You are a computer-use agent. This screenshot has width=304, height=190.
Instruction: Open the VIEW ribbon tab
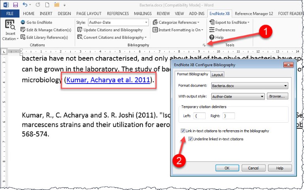[179, 13]
